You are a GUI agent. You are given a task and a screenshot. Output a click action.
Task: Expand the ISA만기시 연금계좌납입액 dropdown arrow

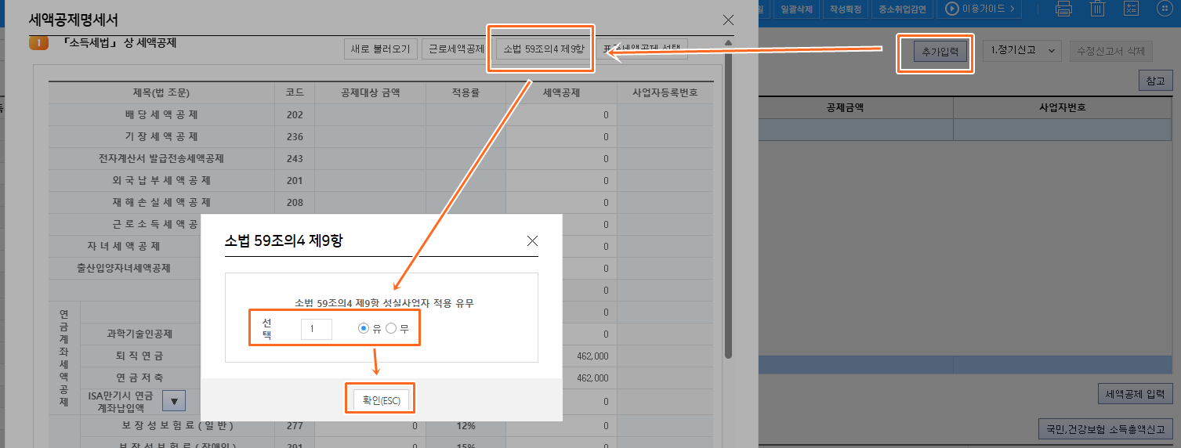click(174, 401)
